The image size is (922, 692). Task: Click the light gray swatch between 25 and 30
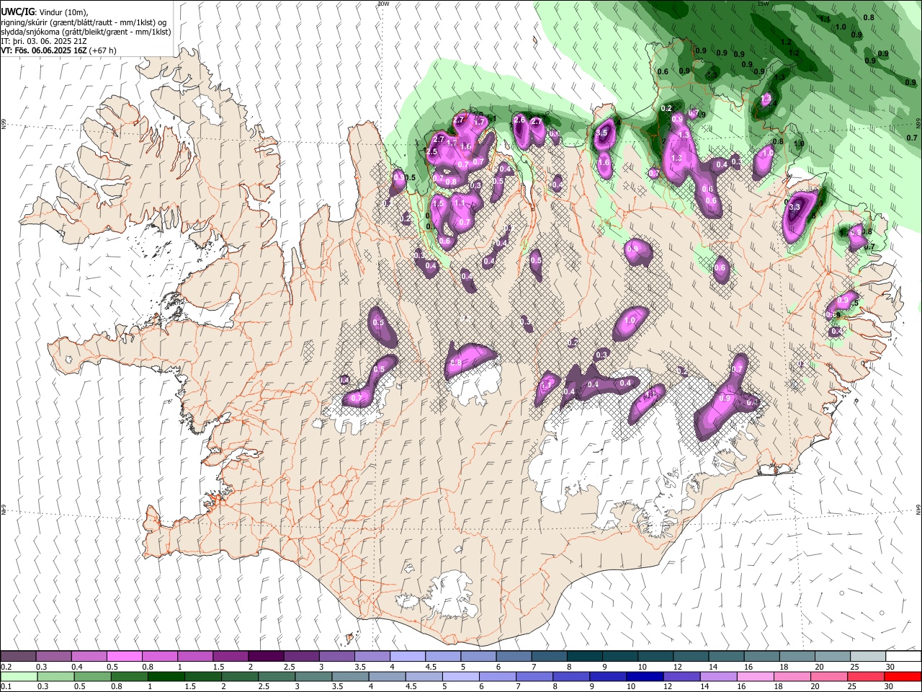pos(867,657)
